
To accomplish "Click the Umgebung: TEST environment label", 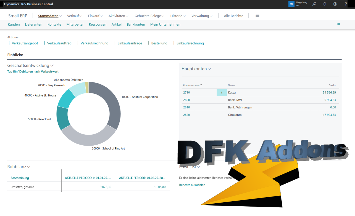I will pyautogui.click(x=301, y=4).
